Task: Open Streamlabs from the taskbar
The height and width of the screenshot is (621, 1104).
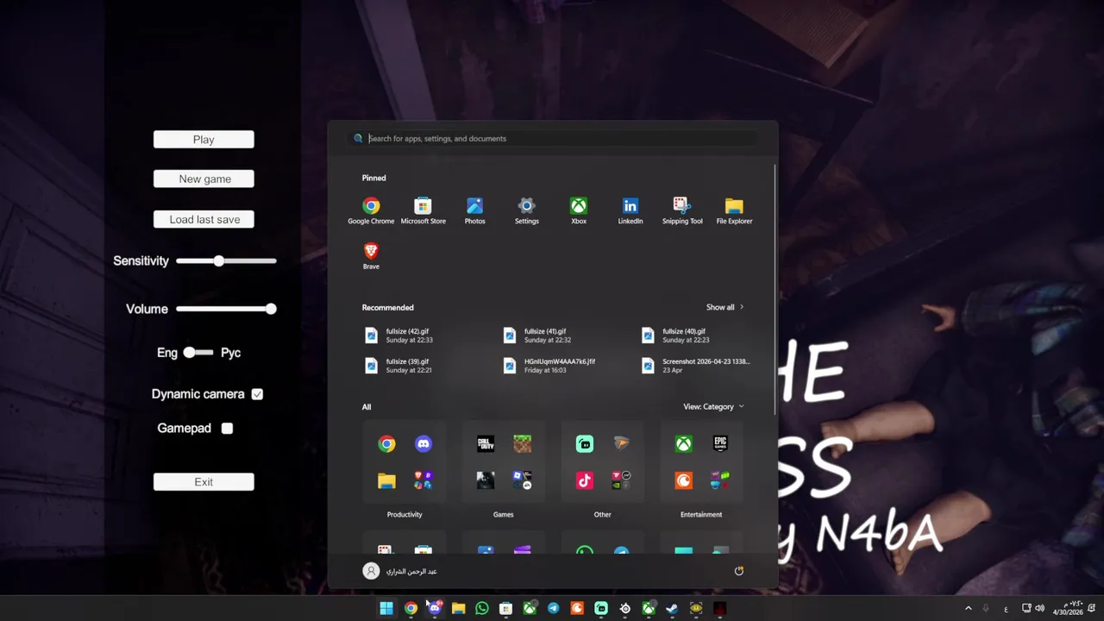Action: click(x=601, y=608)
